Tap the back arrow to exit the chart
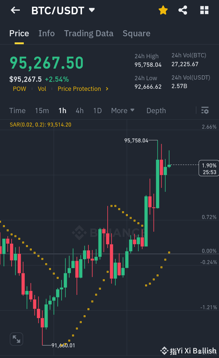This screenshot has width=219, height=358. (15, 10)
